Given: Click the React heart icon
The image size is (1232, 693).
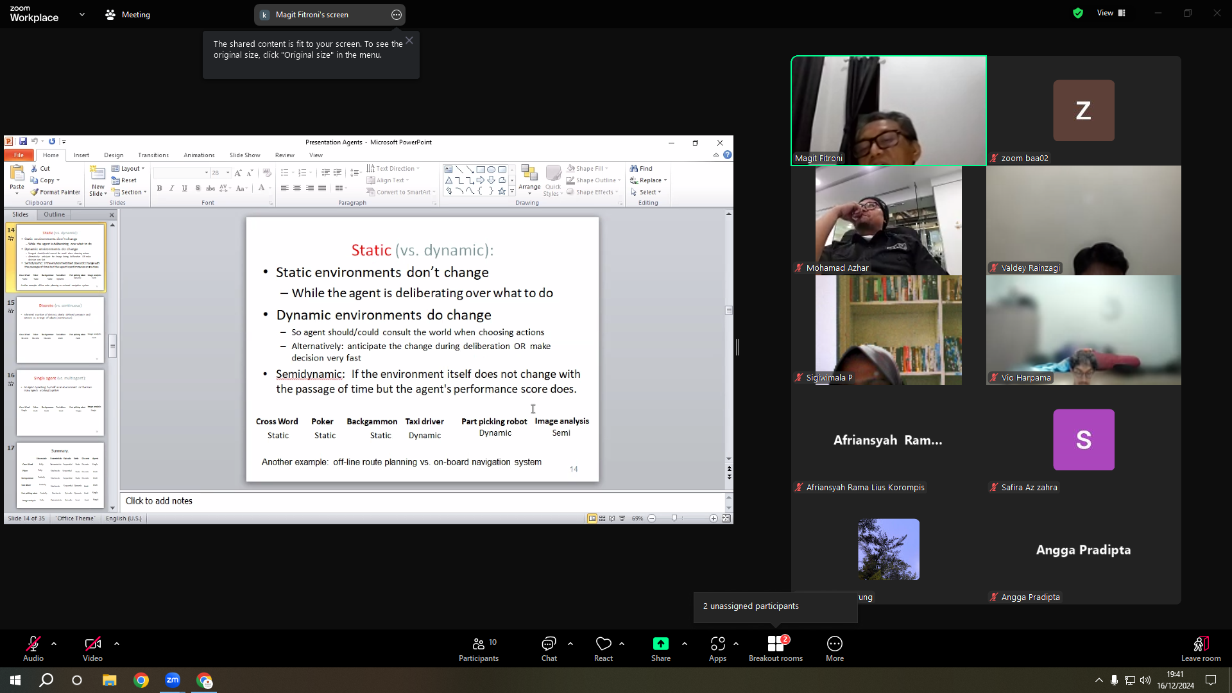Looking at the screenshot, I should 603,644.
